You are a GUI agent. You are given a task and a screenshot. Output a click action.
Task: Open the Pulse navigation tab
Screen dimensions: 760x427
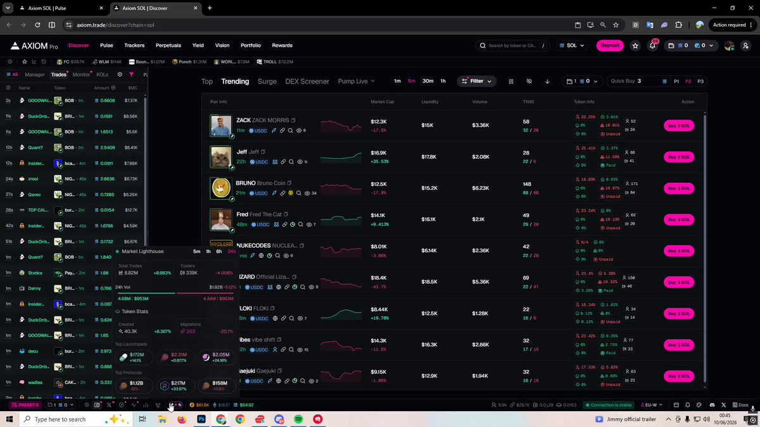coord(106,46)
